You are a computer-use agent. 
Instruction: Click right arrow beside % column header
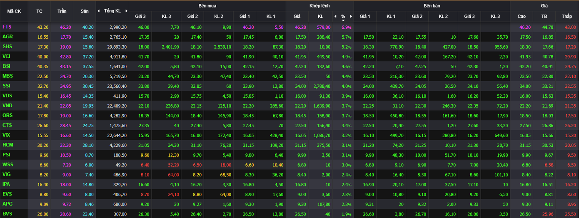[351, 16]
